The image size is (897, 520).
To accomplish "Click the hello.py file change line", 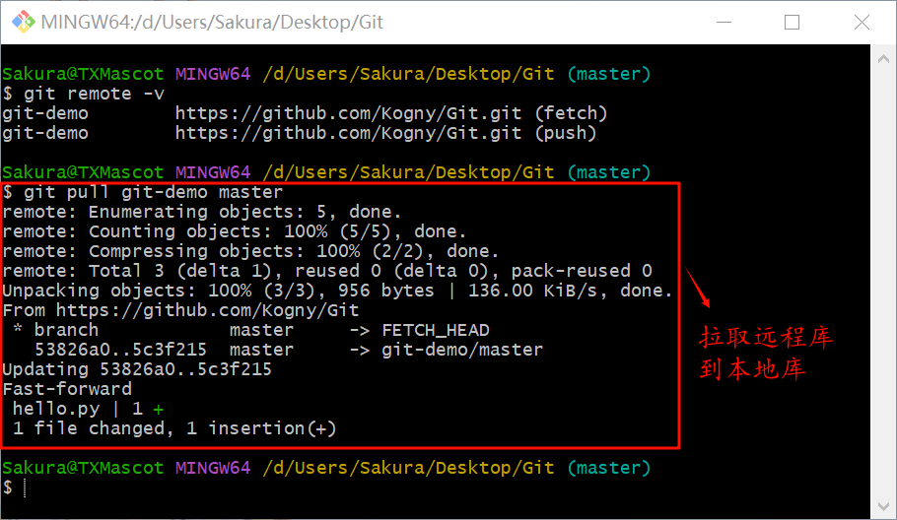I will tap(88, 409).
